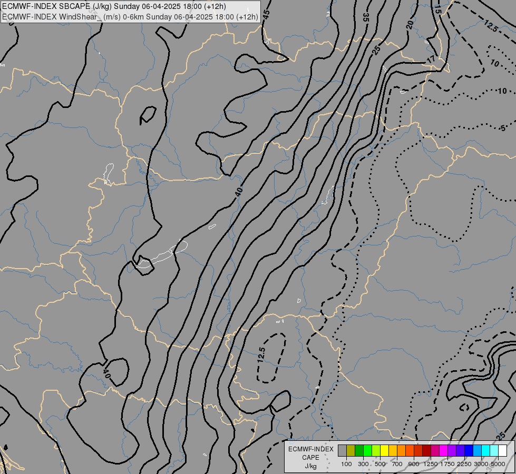Click the dark red legend swatch

[x=426, y=451]
